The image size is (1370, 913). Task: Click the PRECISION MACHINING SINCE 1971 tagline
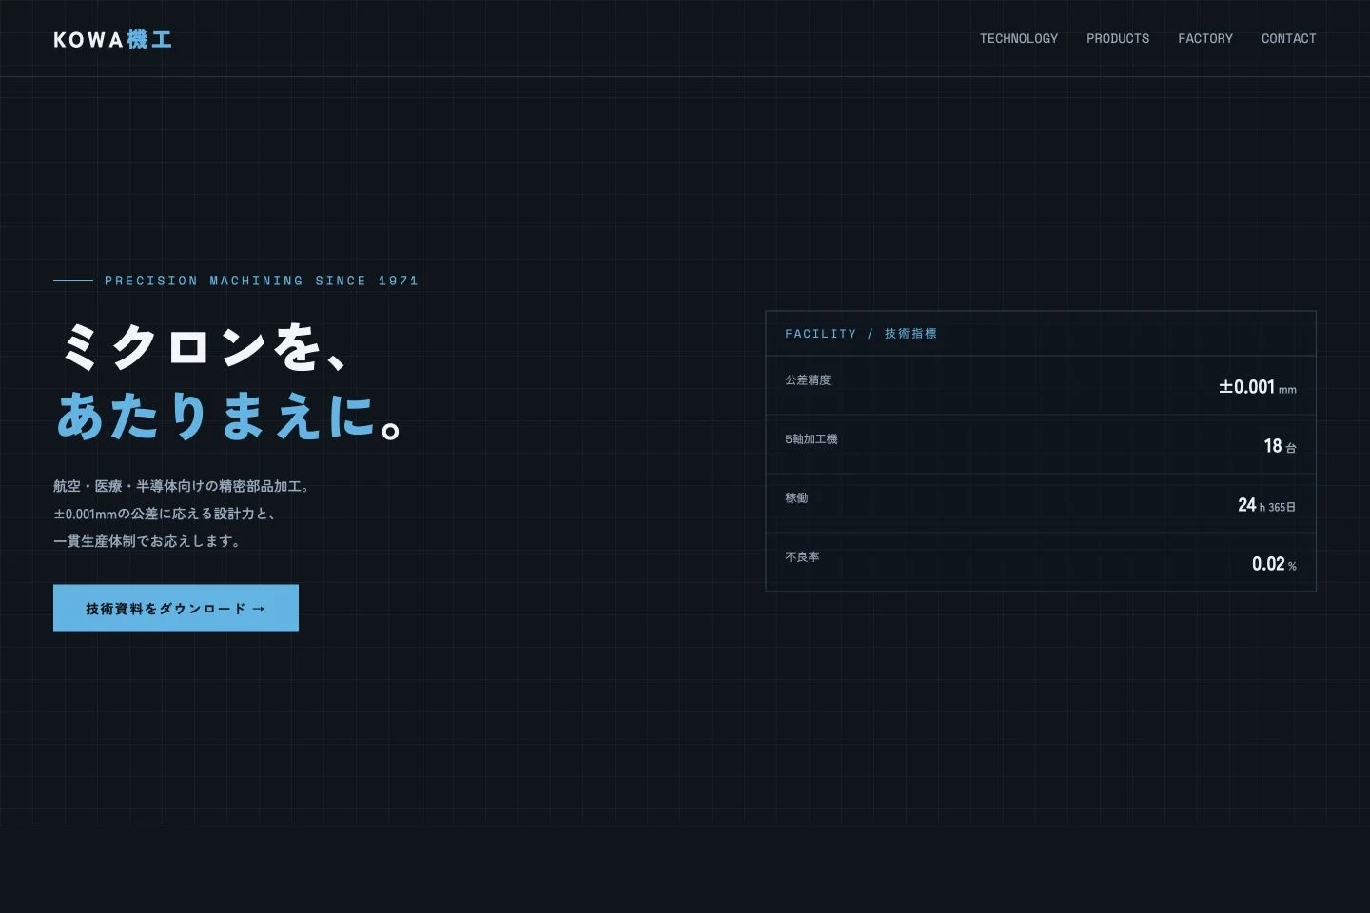point(262,281)
